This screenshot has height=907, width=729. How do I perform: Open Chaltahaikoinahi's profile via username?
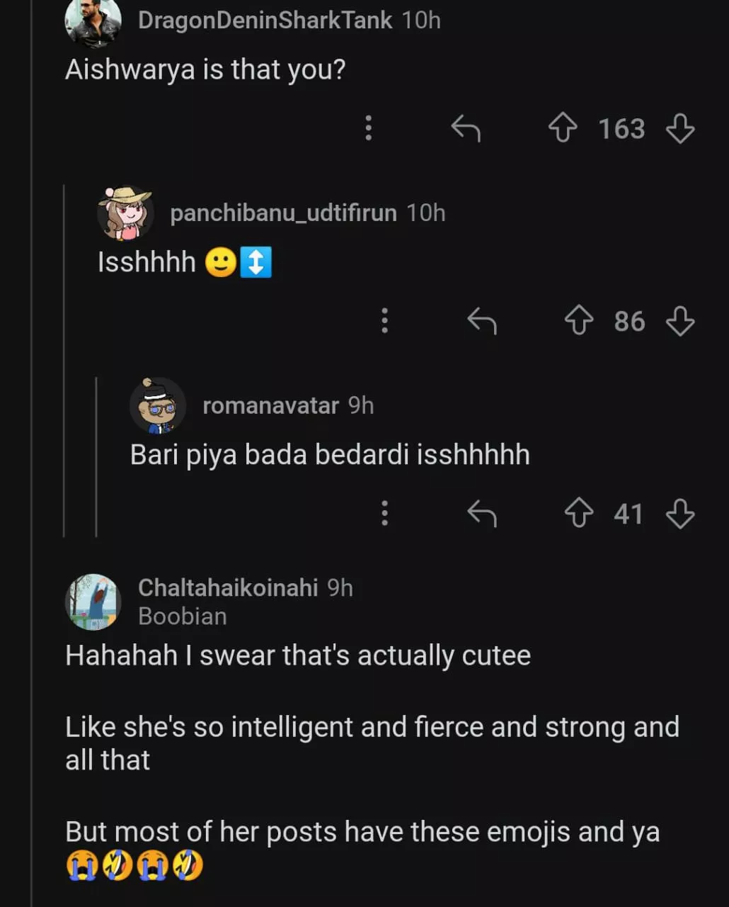[228, 587]
